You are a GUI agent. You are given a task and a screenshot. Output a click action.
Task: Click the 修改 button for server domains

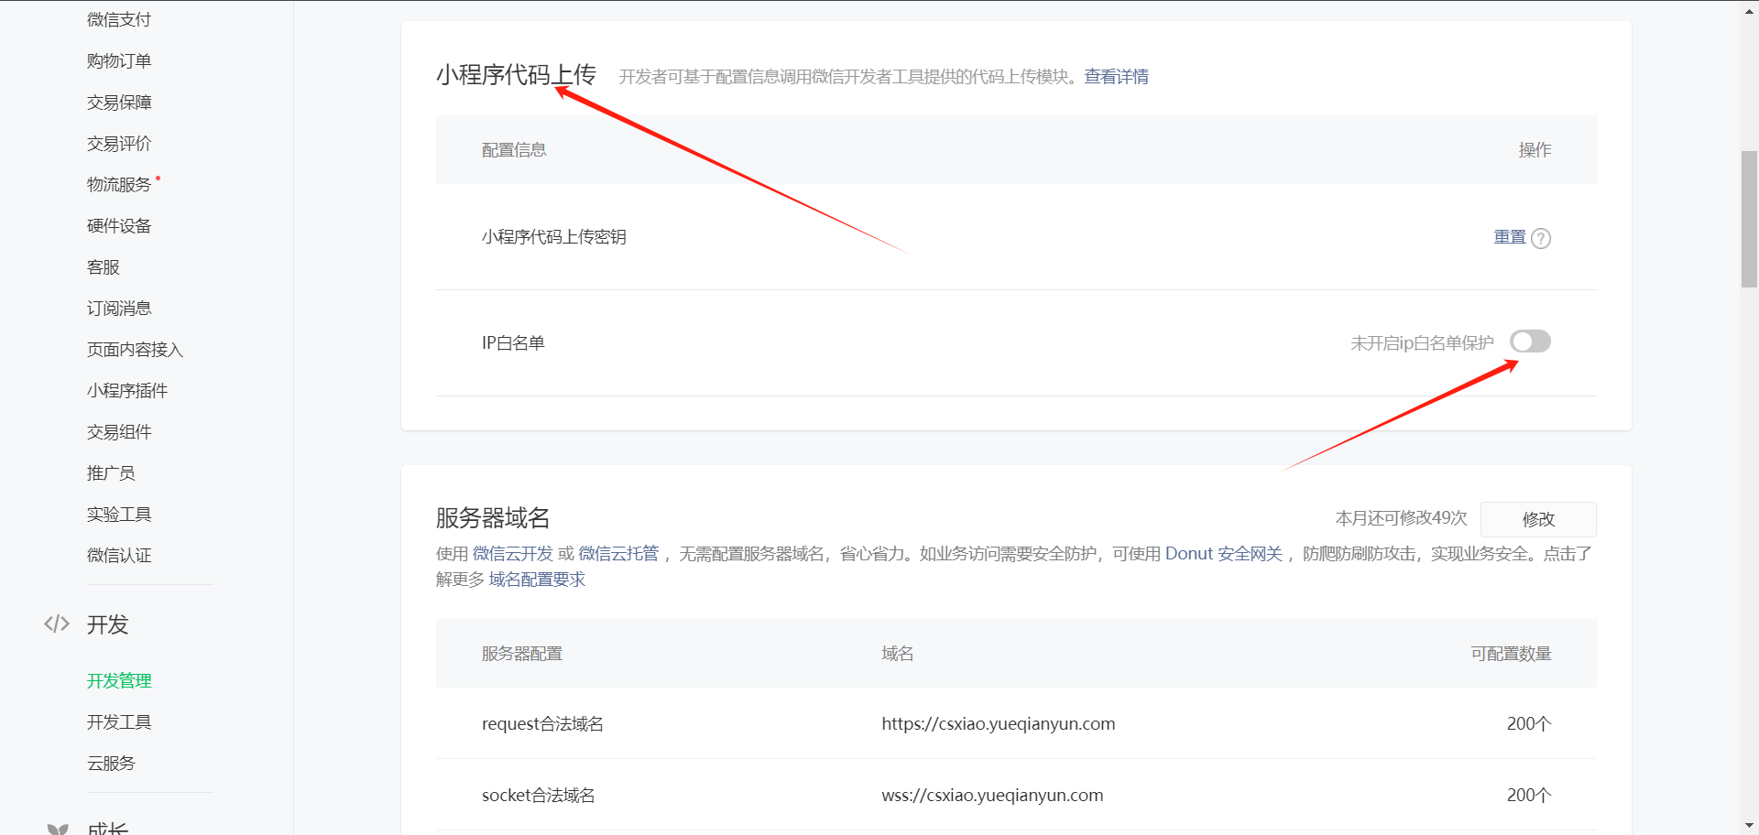click(1538, 519)
